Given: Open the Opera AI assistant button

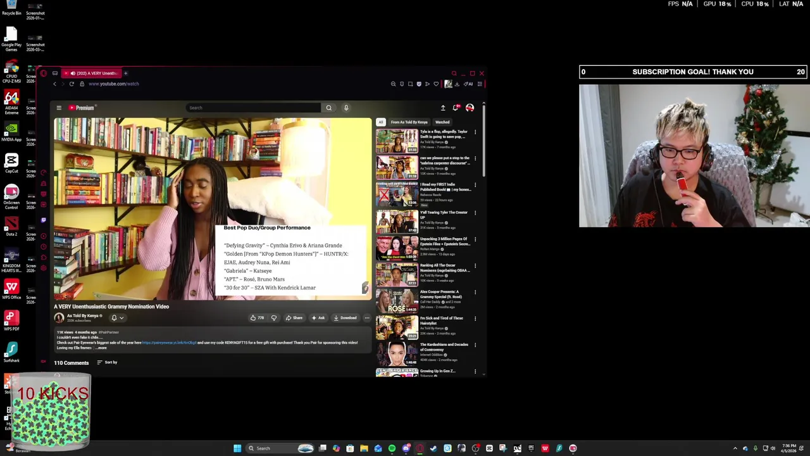Looking at the screenshot, I should tap(469, 84).
